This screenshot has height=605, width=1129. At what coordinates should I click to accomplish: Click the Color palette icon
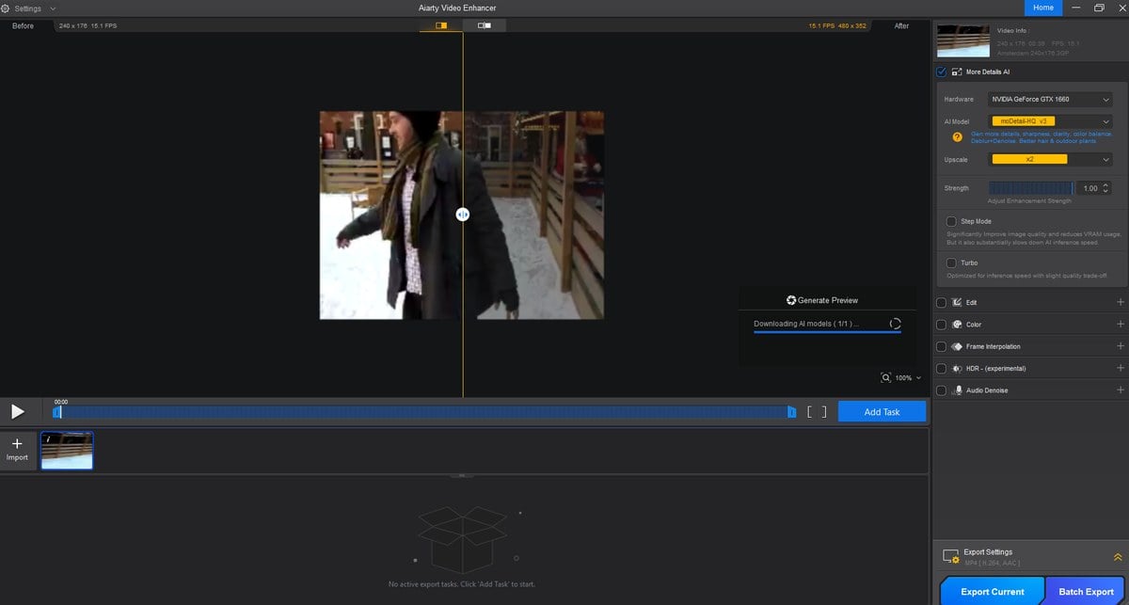[957, 325]
